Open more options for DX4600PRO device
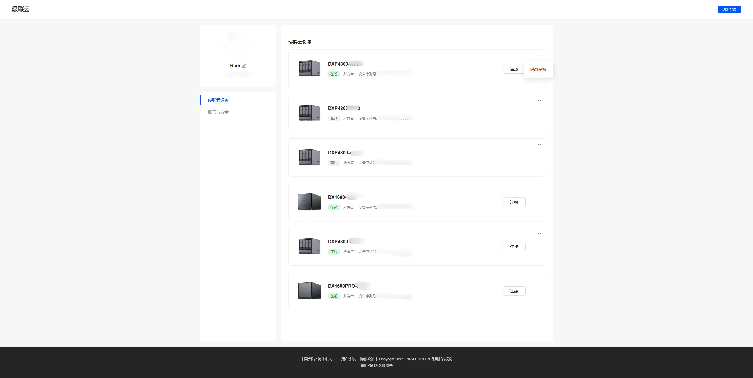The height and width of the screenshot is (378, 753). [x=538, y=278]
